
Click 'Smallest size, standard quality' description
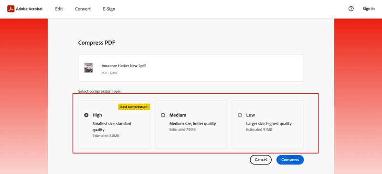tap(112, 126)
